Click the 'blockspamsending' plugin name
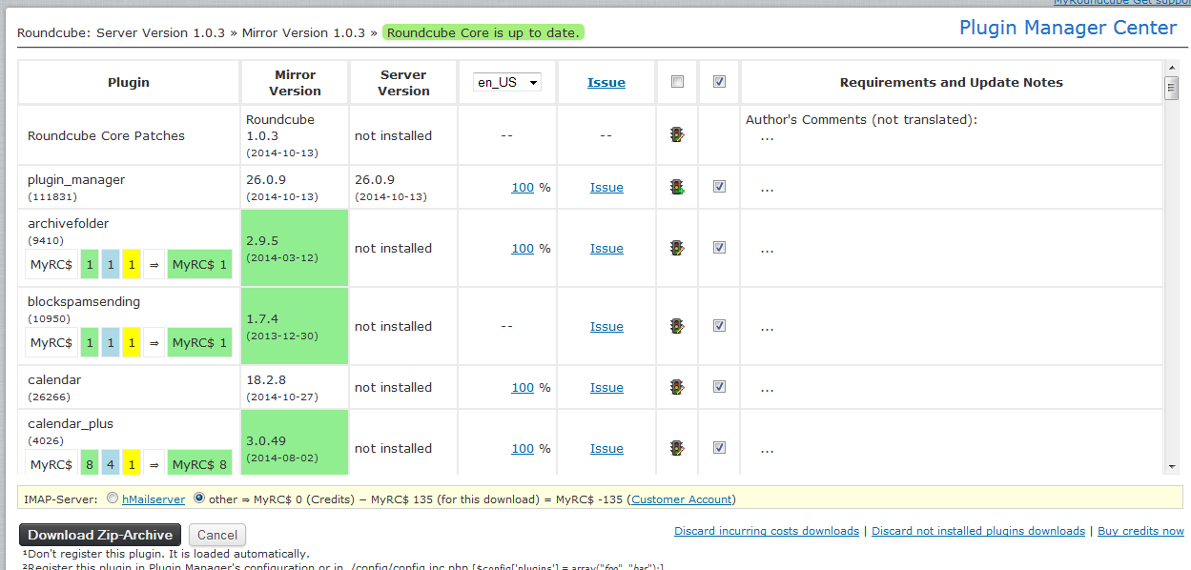The width and height of the screenshot is (1191, 570). point(84,302)
